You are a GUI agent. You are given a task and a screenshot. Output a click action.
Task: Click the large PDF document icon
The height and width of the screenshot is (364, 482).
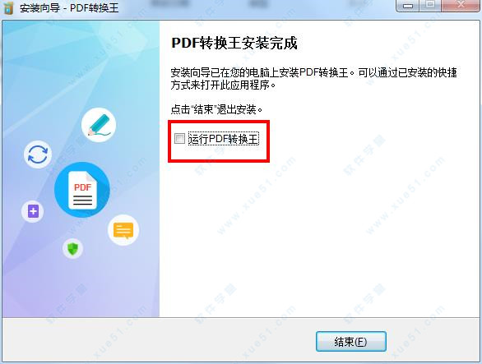point(82,190)
